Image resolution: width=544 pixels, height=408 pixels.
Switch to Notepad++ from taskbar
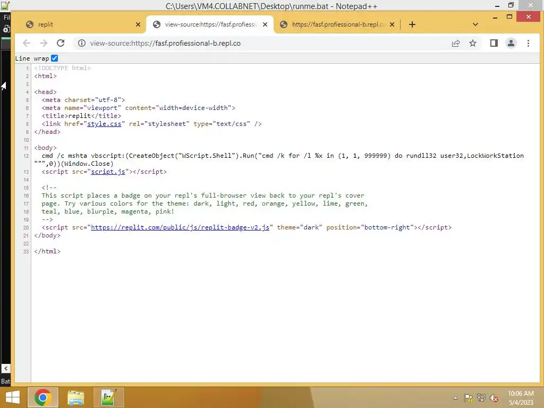(x=108, y=397)
